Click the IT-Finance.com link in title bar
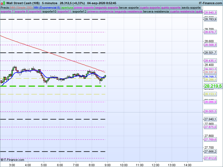Screen dimensions: 223x167 (x=210, y=3)
